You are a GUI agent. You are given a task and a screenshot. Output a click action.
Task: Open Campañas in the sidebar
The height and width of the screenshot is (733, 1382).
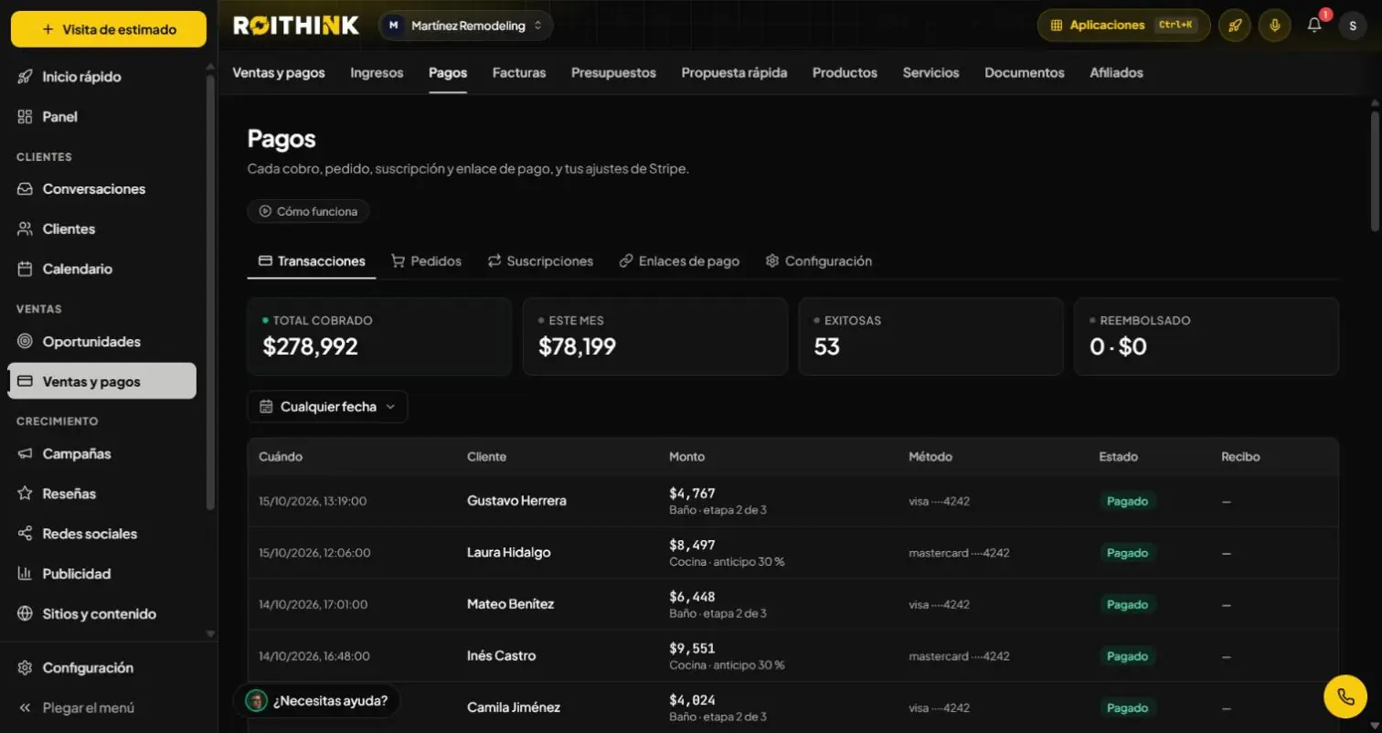point(101,454)
